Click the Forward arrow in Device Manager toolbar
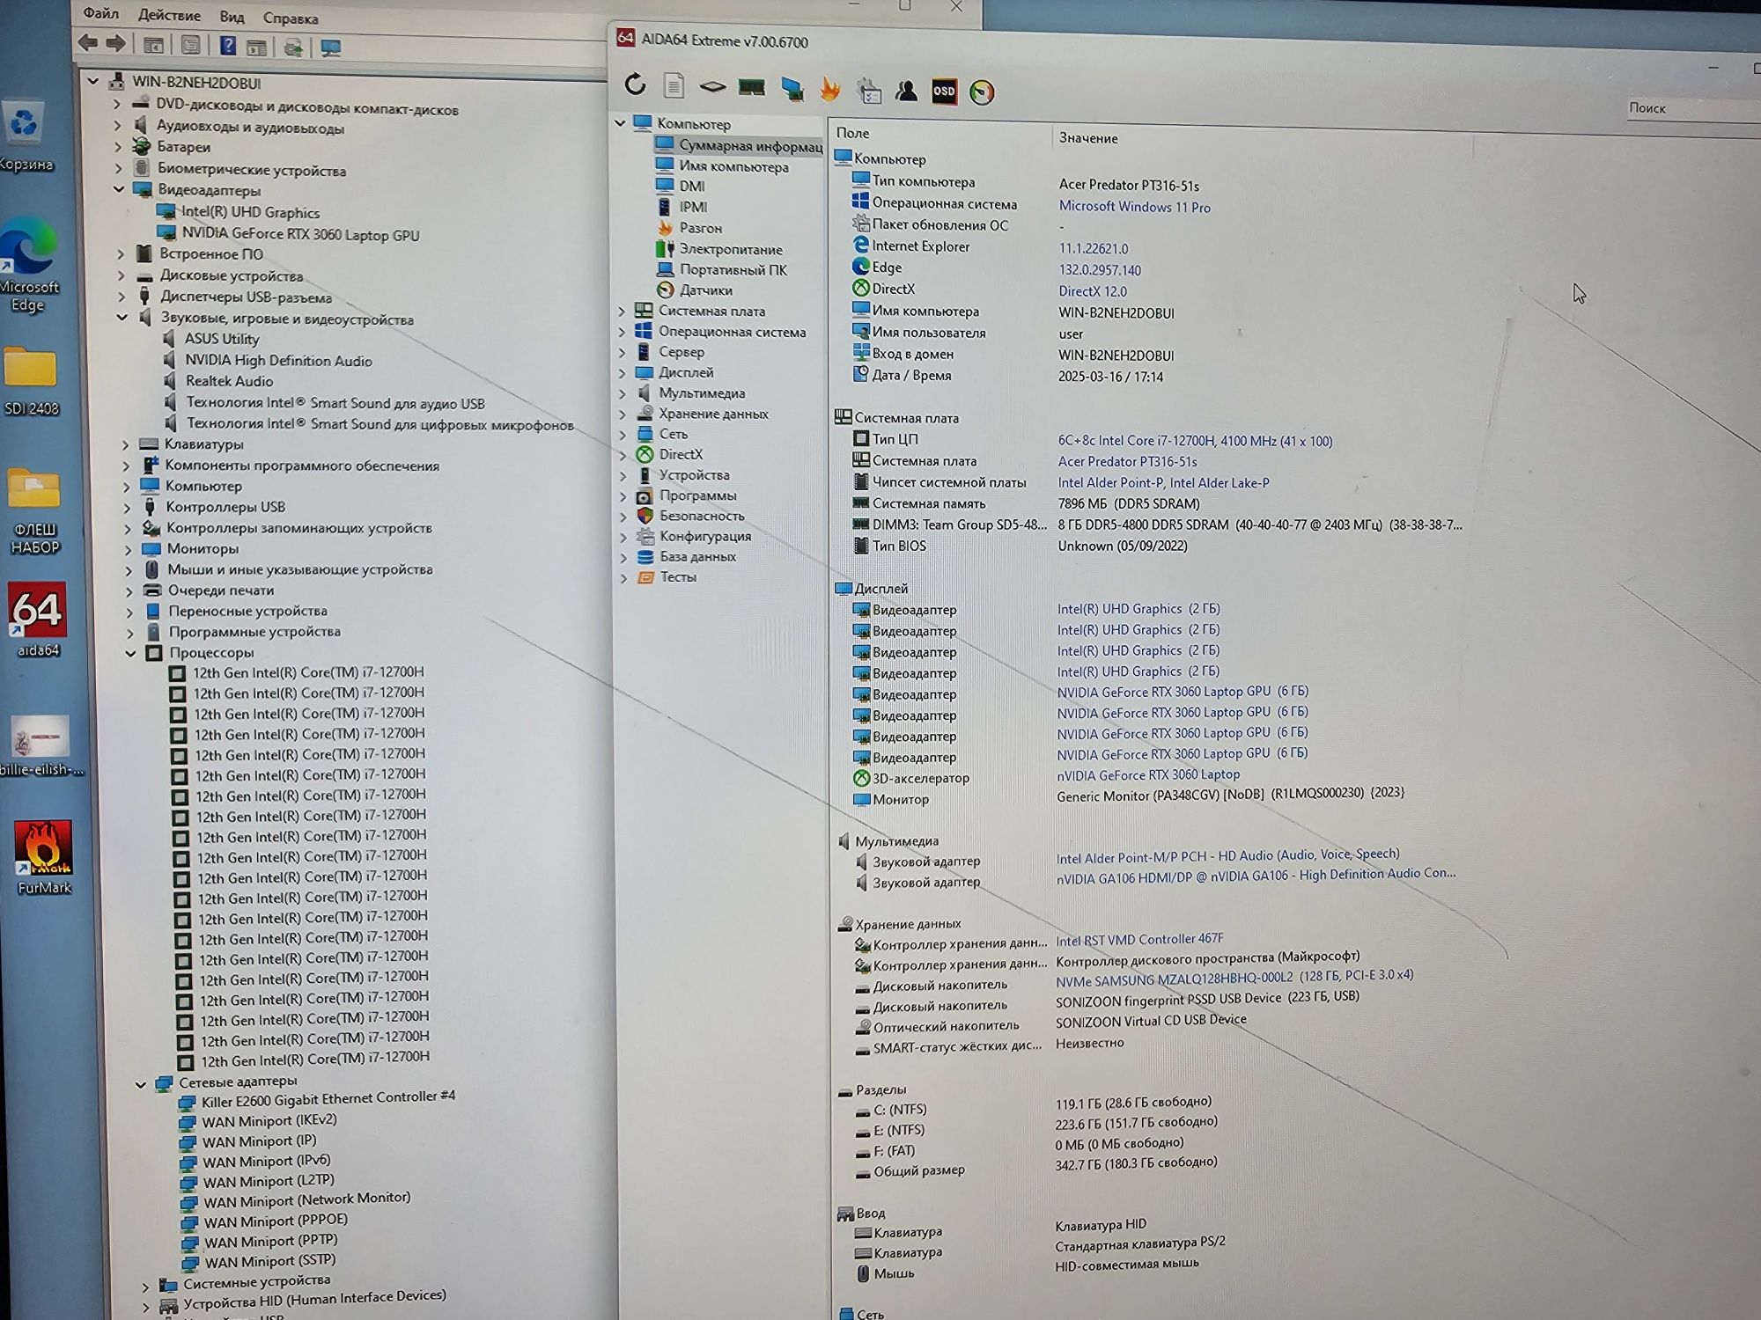Viewport: 1761px width, 1320px height. coord(116,43)
